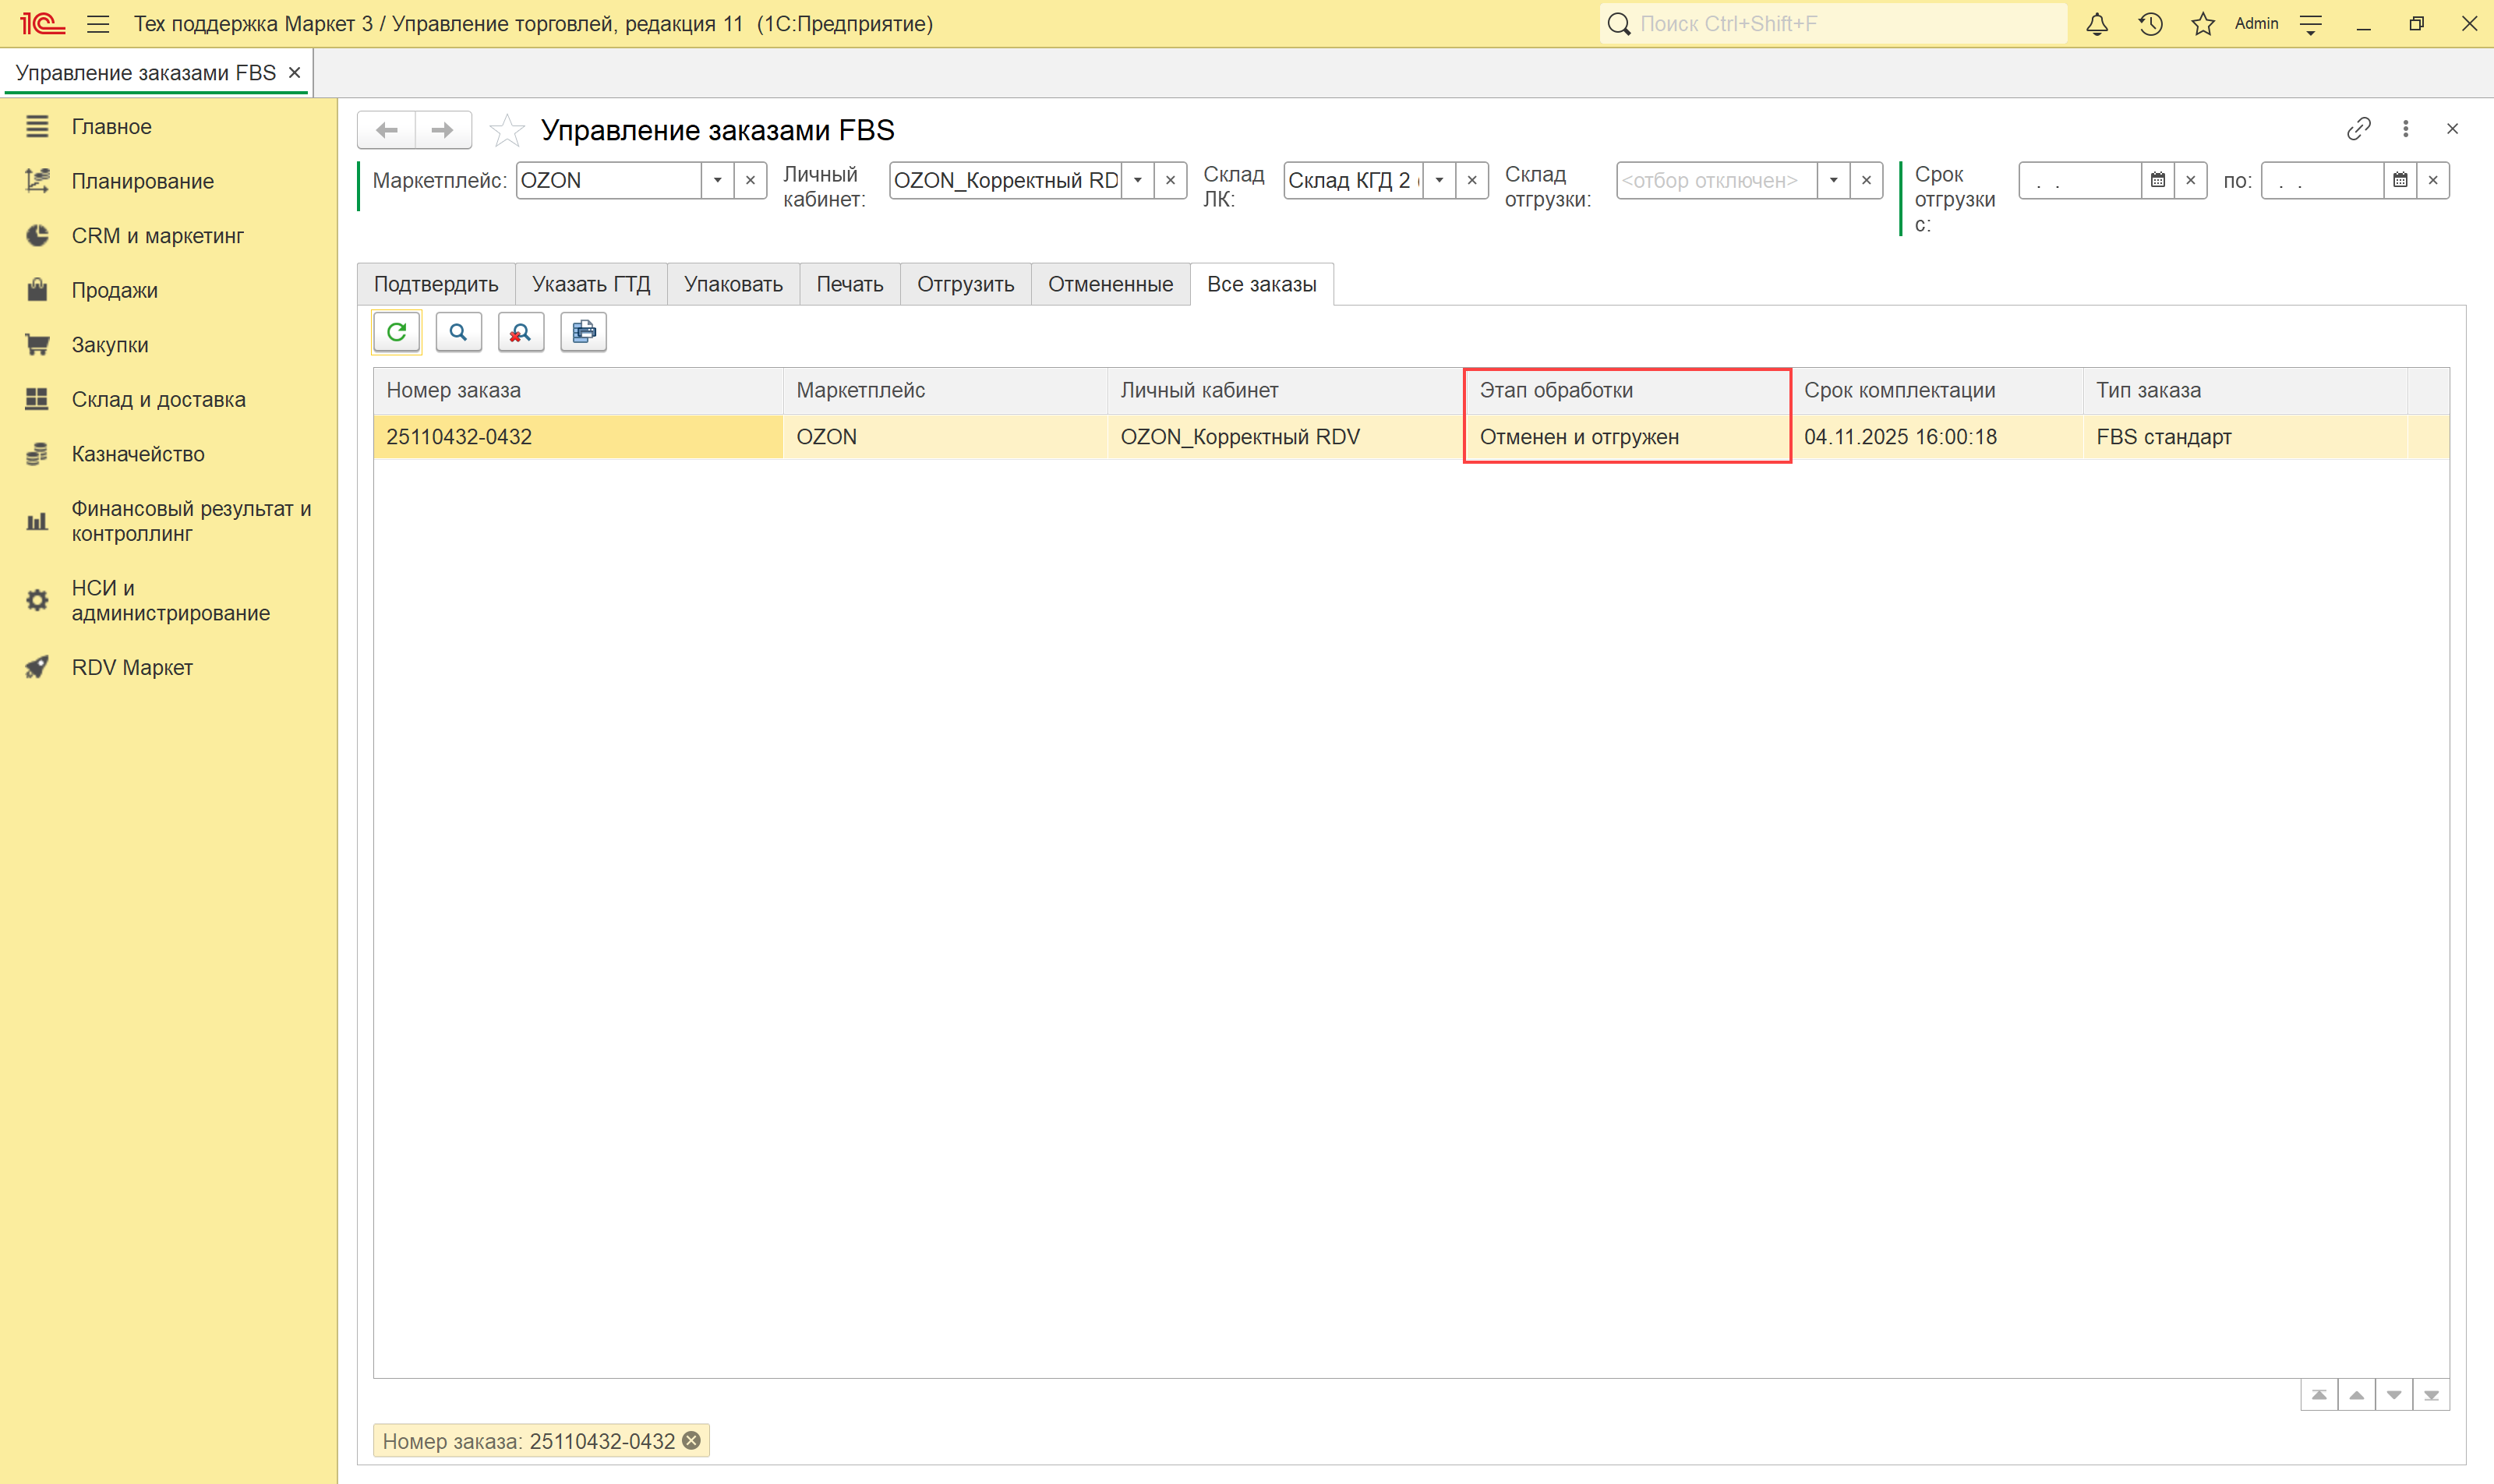Add form to favorites with star
This screenshot has width=2494, height=1484.
507,130
